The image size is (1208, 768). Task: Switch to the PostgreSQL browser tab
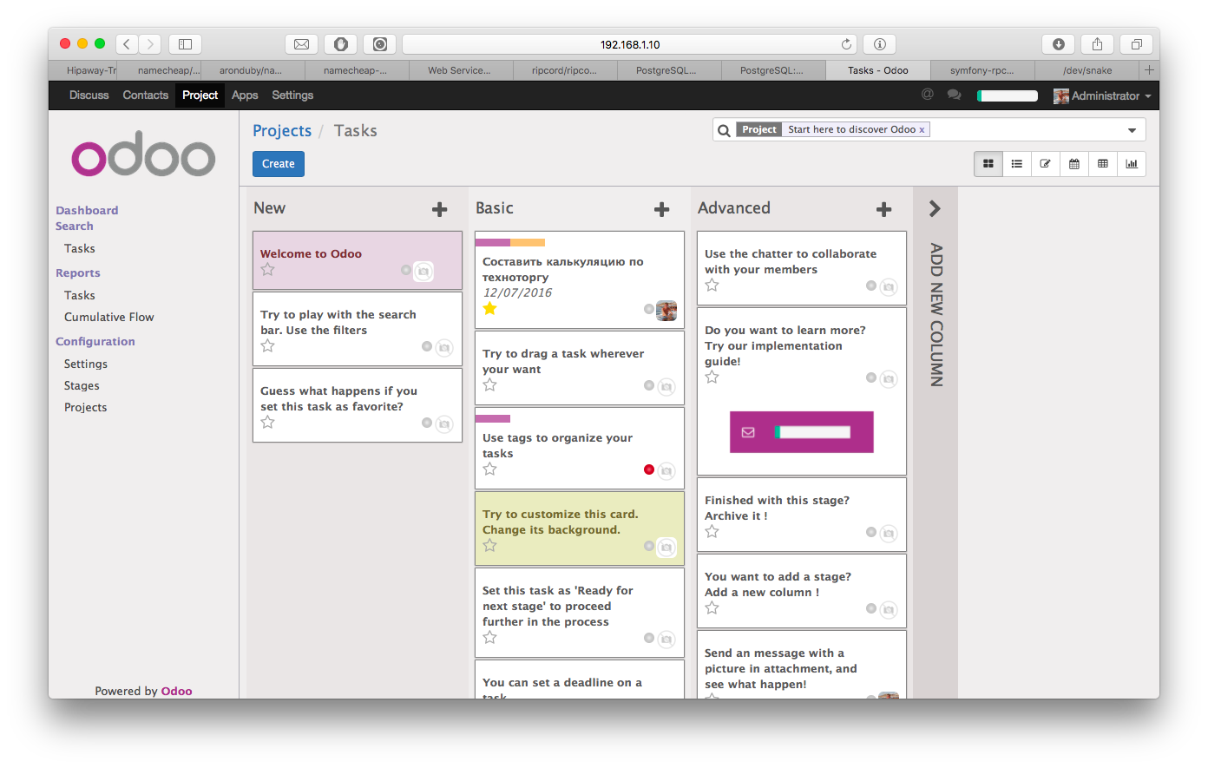pyautogui.click(x=666, y=70)
